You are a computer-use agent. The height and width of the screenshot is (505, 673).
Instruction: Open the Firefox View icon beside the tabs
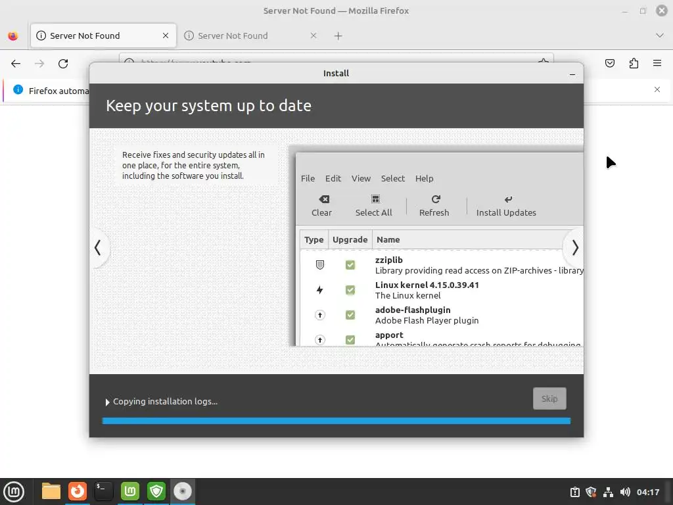[x=13, y=36]
